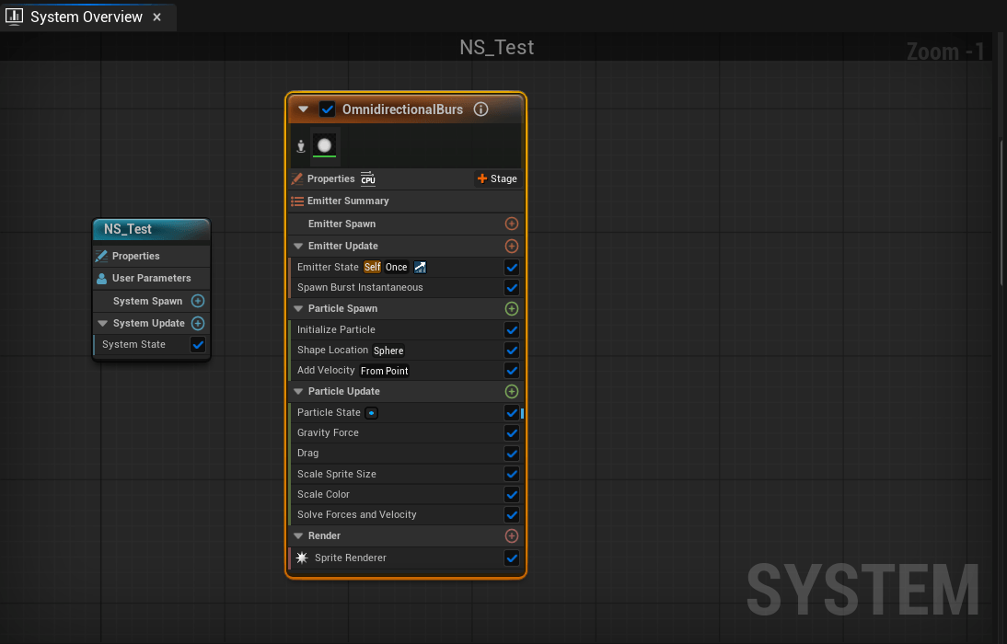Click the System Overview tab icon
The image size is (1007, 644).
click(14, 16)
